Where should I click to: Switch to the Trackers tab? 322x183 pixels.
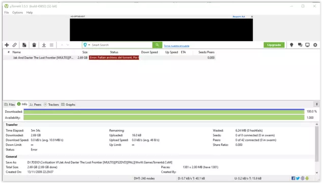coord(51,104)
